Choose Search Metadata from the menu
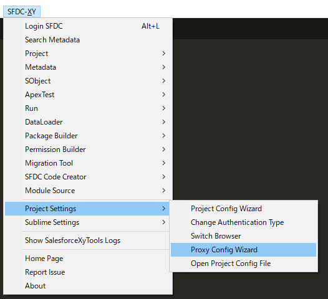 (x=87, y=40)
